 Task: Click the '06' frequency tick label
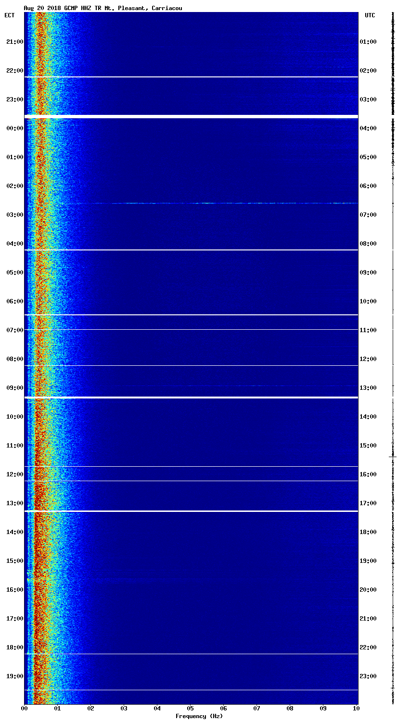point(224,709)
